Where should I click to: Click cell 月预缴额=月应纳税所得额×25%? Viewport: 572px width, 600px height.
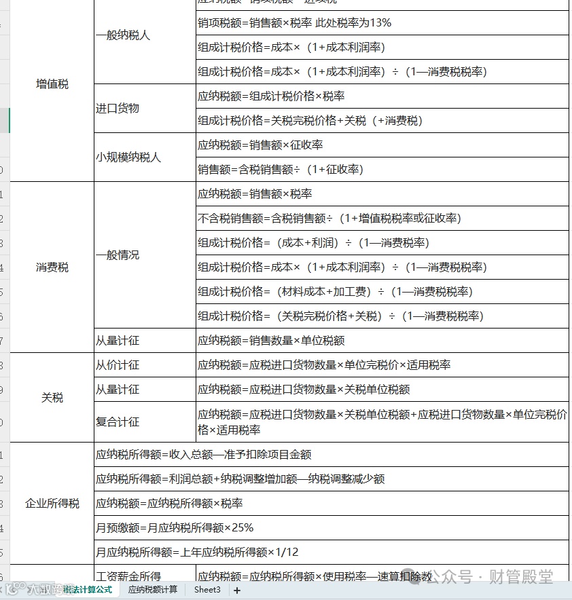332,528
